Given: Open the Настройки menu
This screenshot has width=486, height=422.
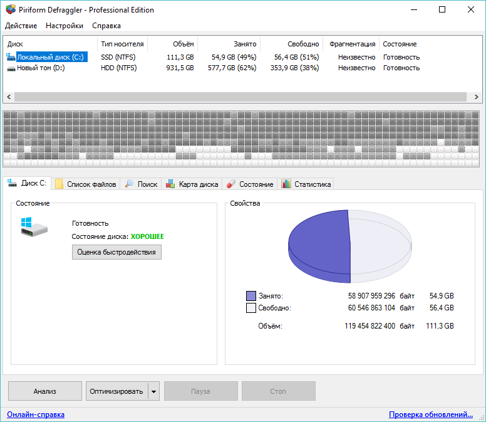Looking at the screenshot, I should [x=65, y=26].
